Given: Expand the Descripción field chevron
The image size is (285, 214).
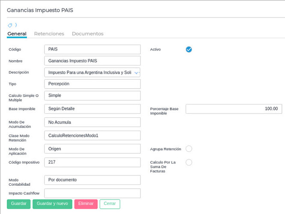Looking at the screenshot, I should [x=137, y=73].
